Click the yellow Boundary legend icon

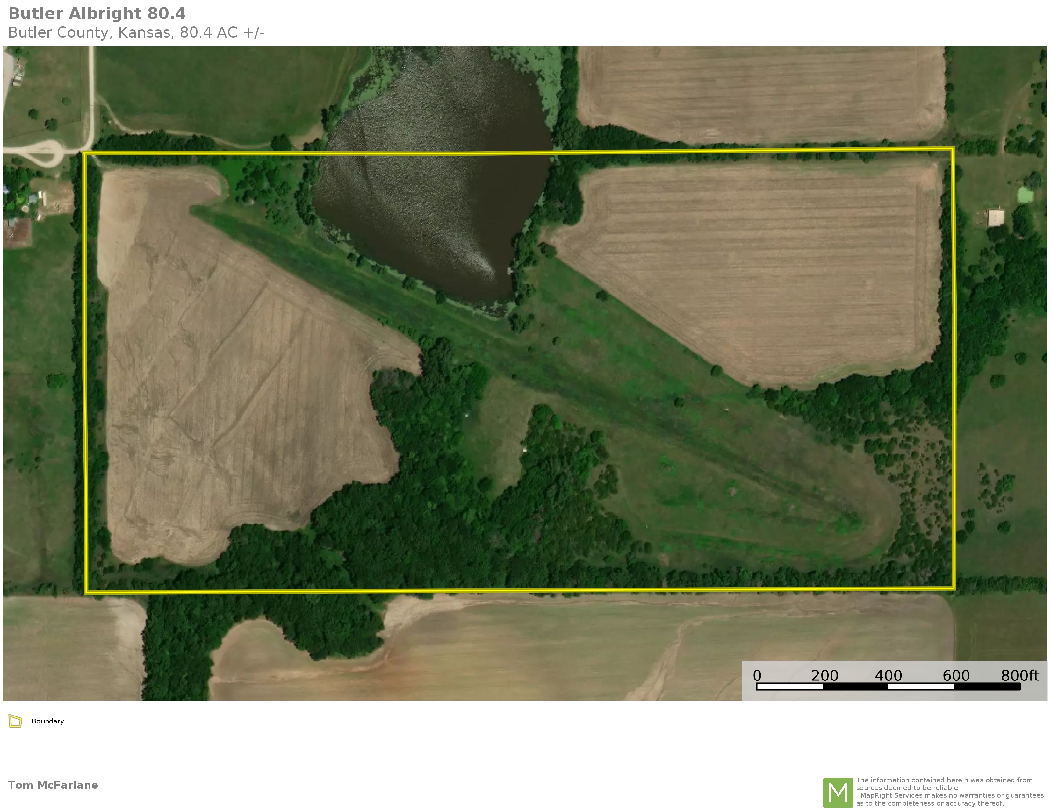15,721
